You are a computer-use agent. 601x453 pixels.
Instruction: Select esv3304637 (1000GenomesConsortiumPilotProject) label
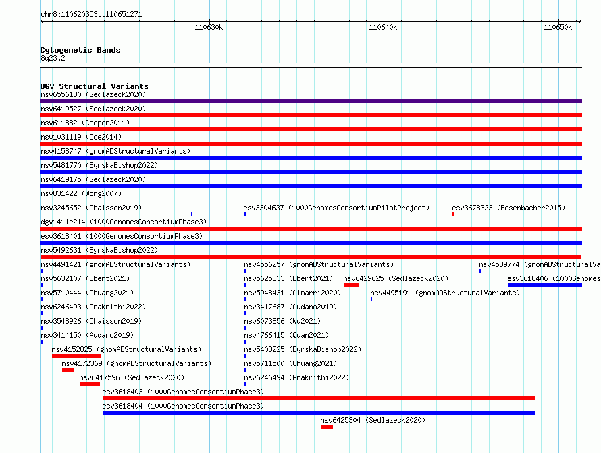336,208
